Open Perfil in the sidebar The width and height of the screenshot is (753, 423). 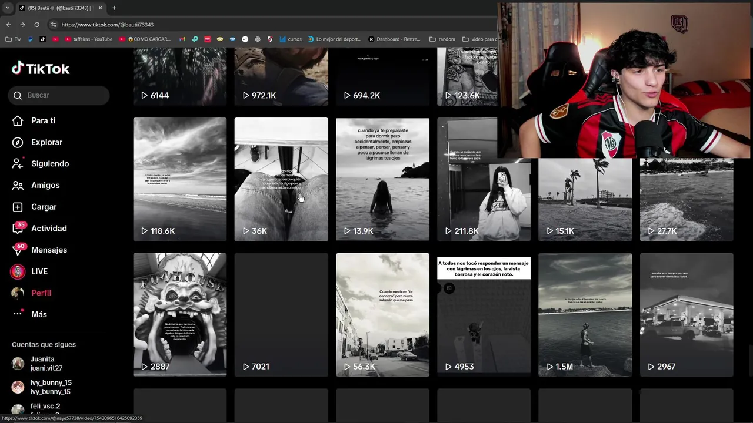click(x=41, y=293)
